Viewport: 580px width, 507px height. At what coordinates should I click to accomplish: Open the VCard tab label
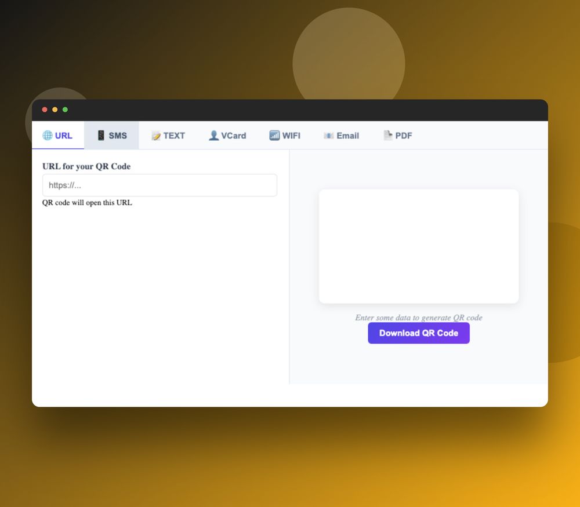tap(233, 136)
